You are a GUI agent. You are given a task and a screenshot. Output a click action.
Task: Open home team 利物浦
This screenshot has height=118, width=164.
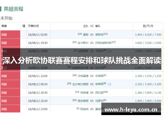click(x=84, y=93)
